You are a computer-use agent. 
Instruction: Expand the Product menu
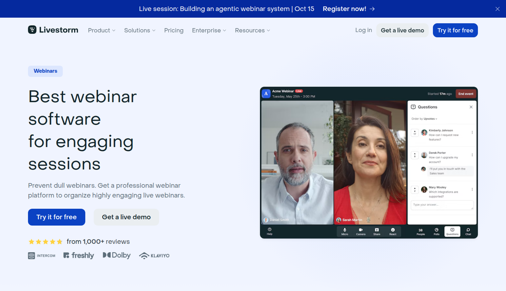click(x=102, y=30)
